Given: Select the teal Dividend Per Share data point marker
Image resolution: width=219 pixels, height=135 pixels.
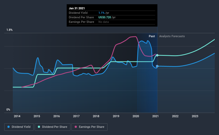Looking at the screenshot, I should click(157, 55).
